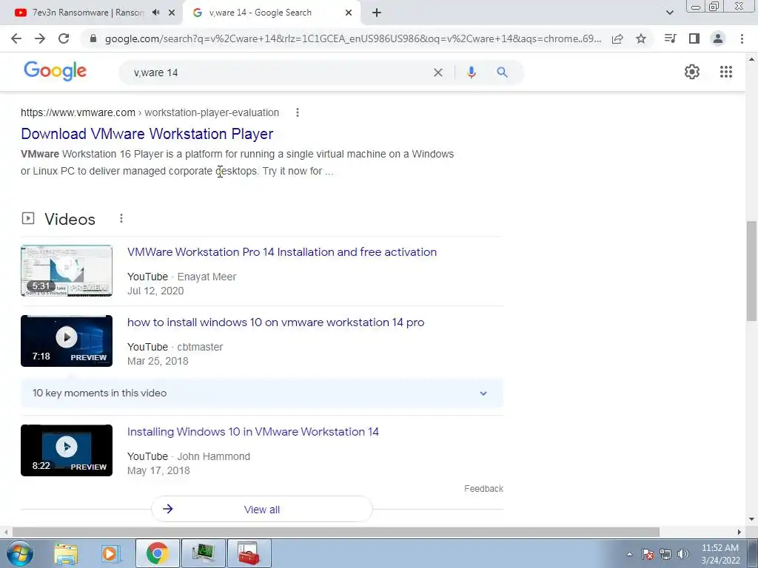Mute the 7ev3n Ransomware tab audio
This screenshot has height=568, width=758.
point(155,13)
